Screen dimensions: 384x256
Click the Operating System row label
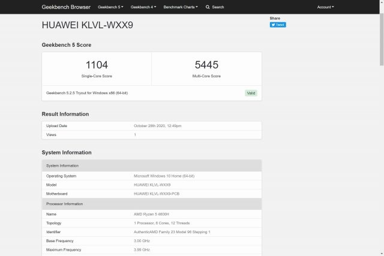(61, 176)
